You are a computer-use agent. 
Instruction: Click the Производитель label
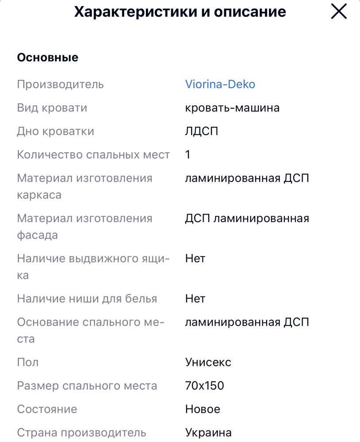click(60, 84)
